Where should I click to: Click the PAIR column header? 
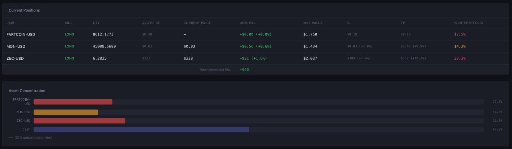click(10, 23)
